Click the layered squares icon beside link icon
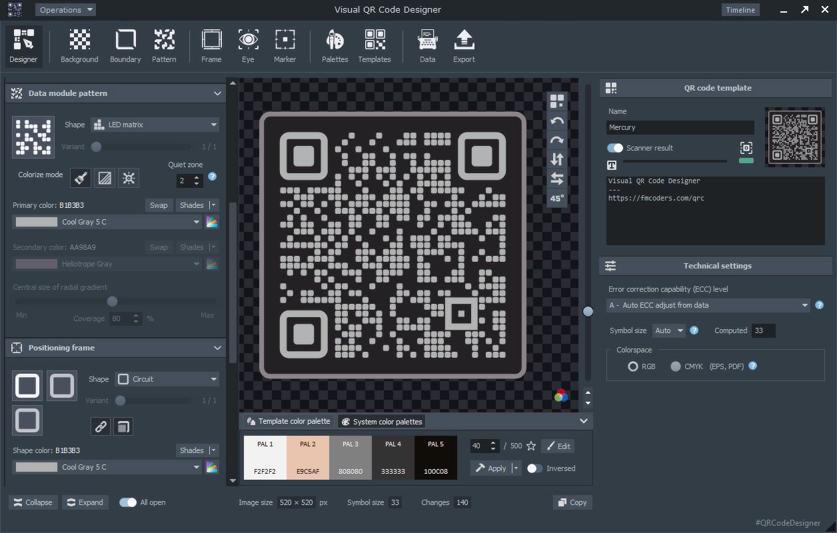 (x=123, y=426)
